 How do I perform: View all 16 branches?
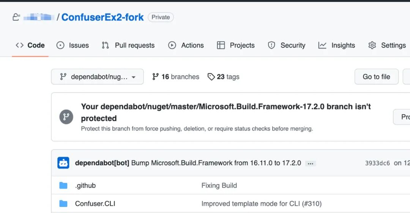tap(176, 77)
